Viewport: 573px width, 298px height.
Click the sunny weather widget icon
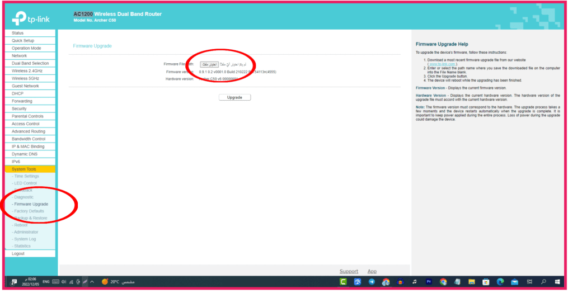click(105, 282)
